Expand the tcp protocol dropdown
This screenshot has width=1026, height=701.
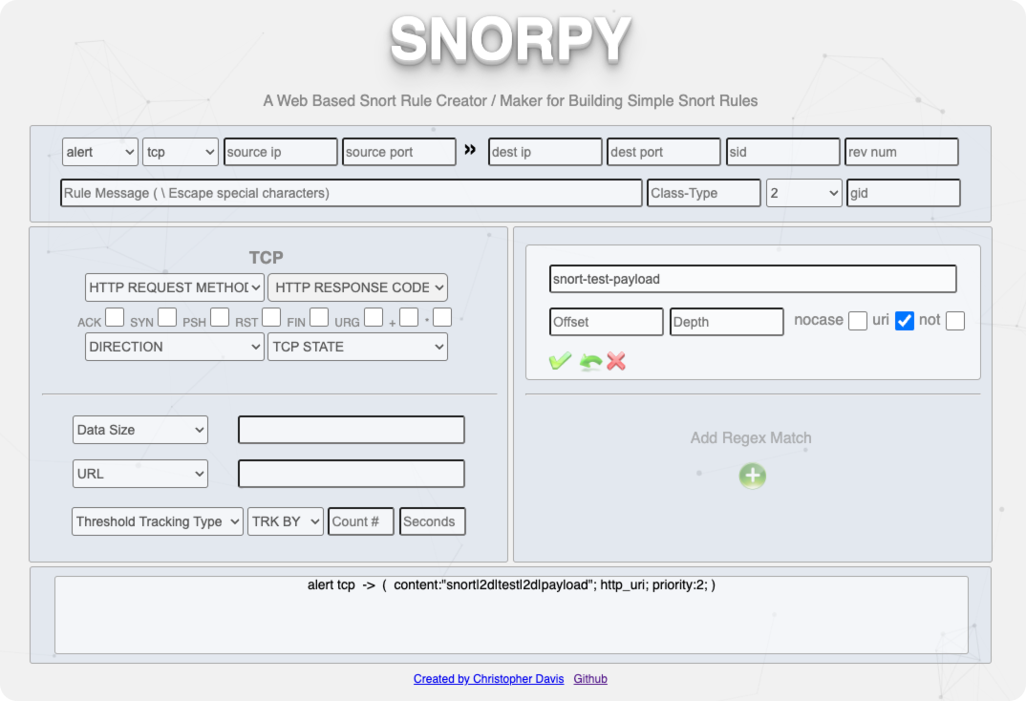point(181,152)
